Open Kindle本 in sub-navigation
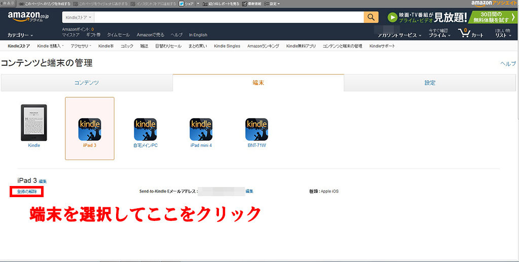Image resolution: width=519 pixels, height=262 pixels. coord(106,46)
